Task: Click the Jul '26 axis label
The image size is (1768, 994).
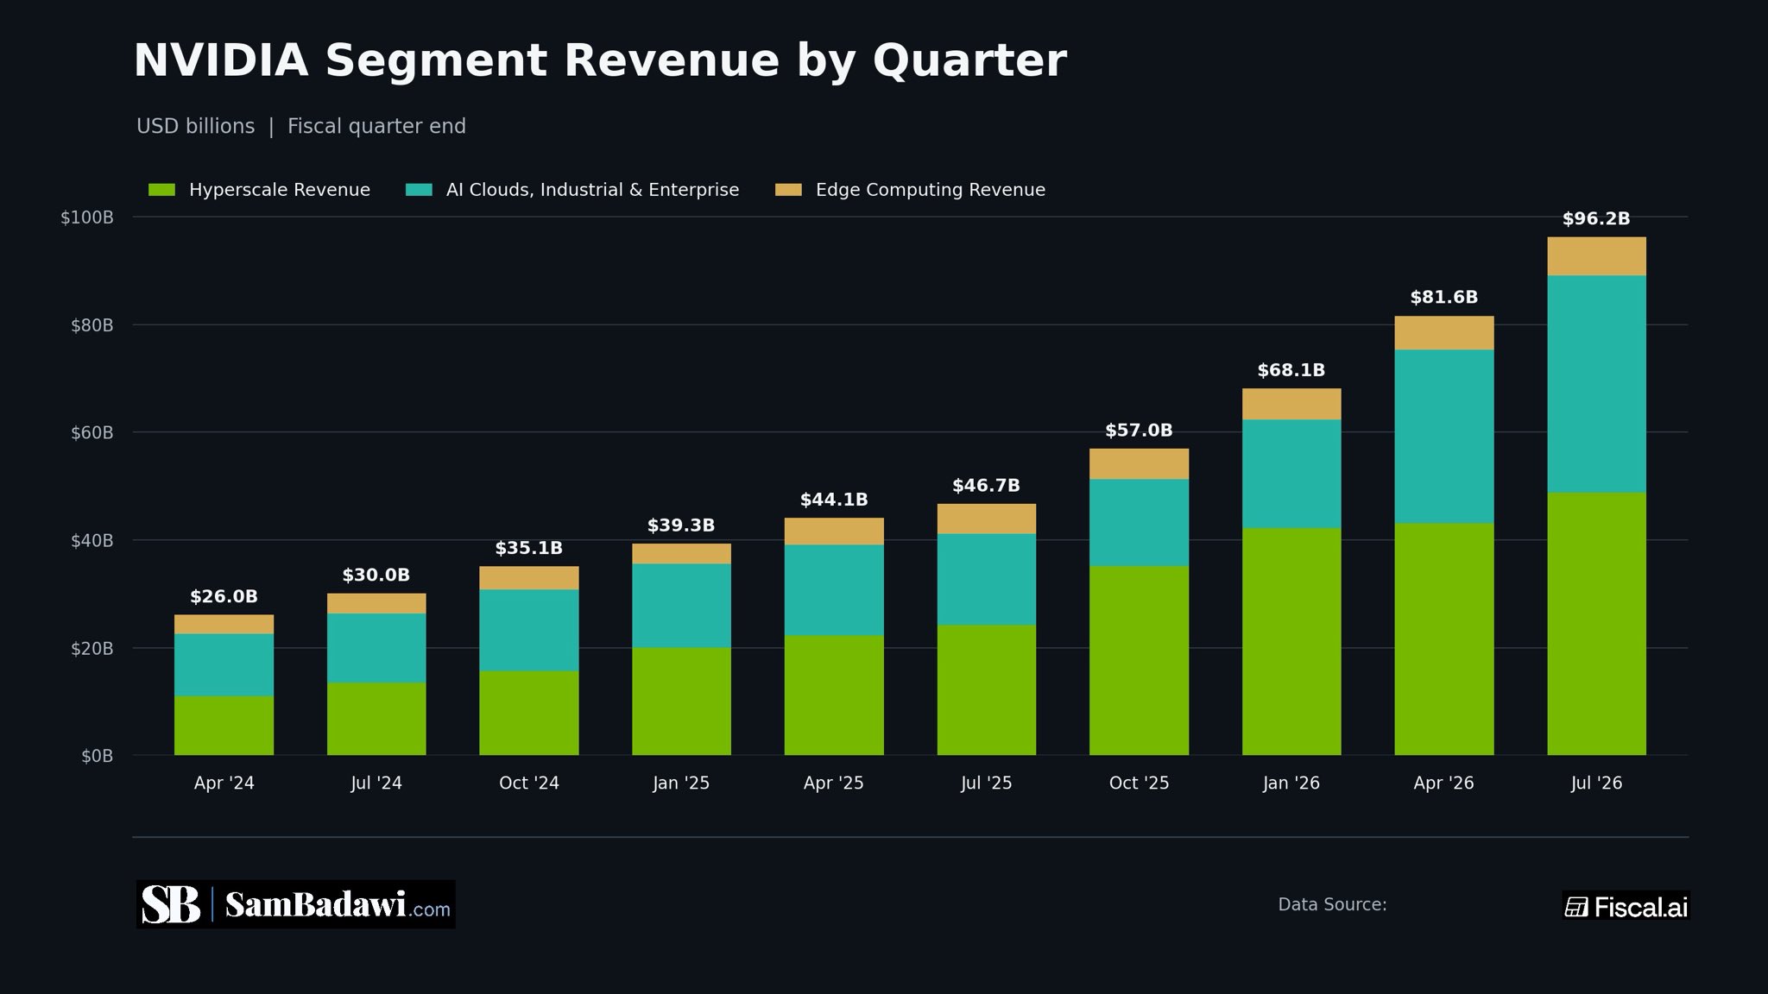Action: (x=1596, y=783)
